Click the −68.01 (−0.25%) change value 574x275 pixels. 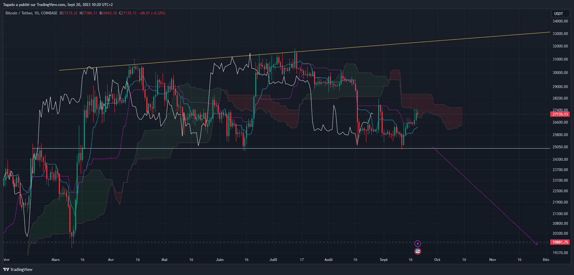pos(152,13)
